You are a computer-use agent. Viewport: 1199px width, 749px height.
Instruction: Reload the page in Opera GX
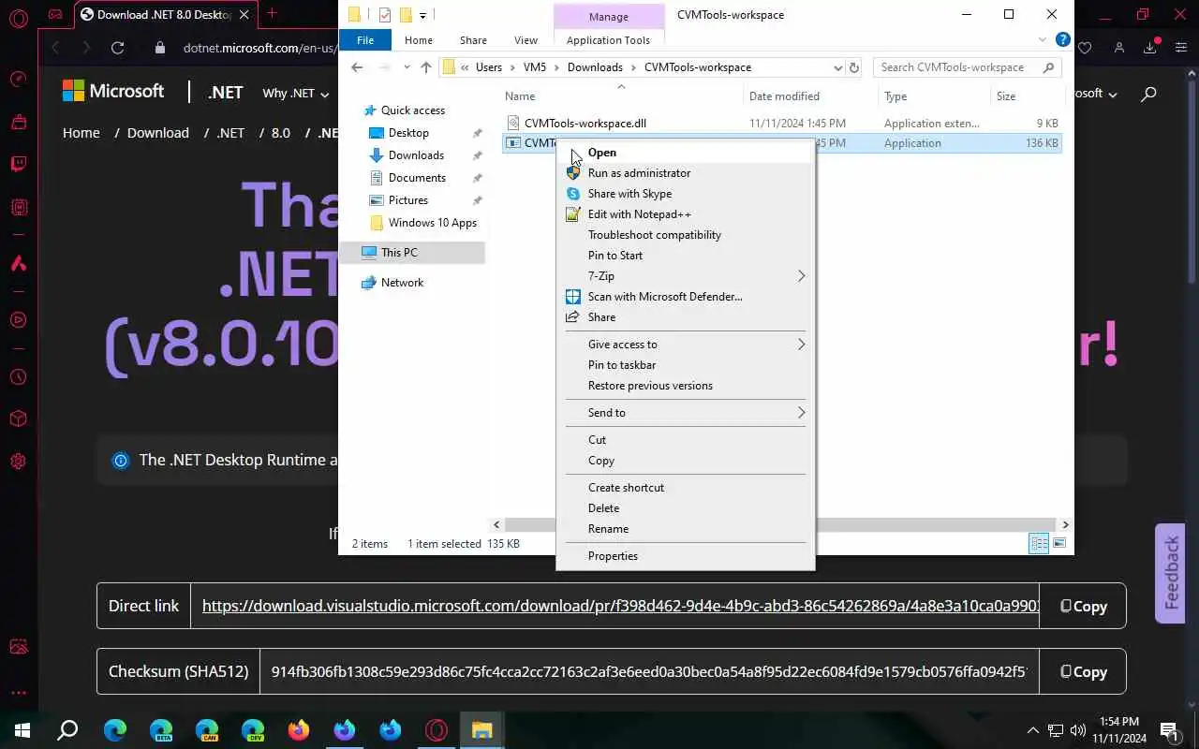pos(117,48)
